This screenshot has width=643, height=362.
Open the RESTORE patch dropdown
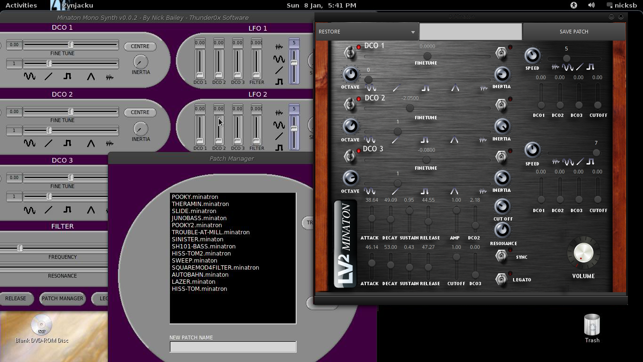pyautogui.click(x=367, y=32)
